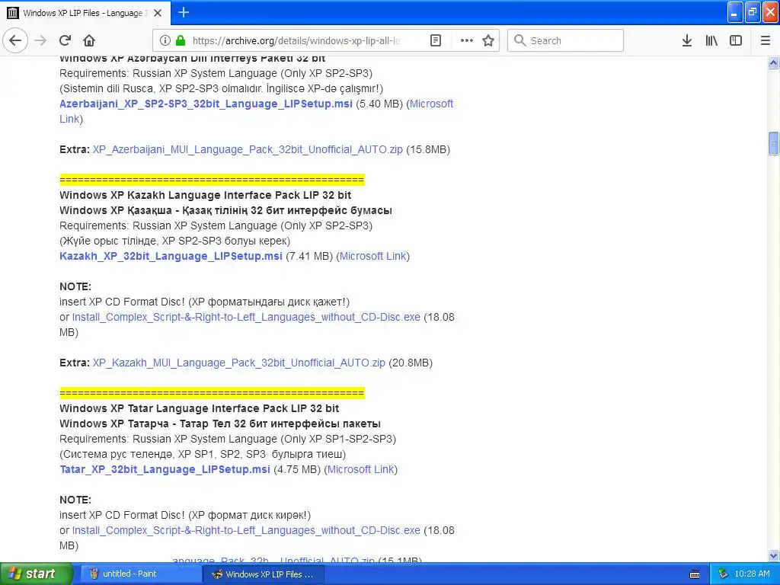Click heading Windows XP Kazakh Language Interface Pack
The image size is (780, 585).
click(x=206, y=196)
